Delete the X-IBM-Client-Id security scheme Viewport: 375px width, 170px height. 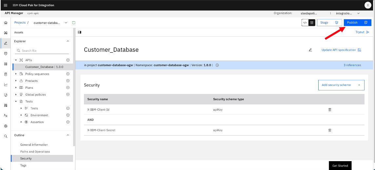coord(330,109)
